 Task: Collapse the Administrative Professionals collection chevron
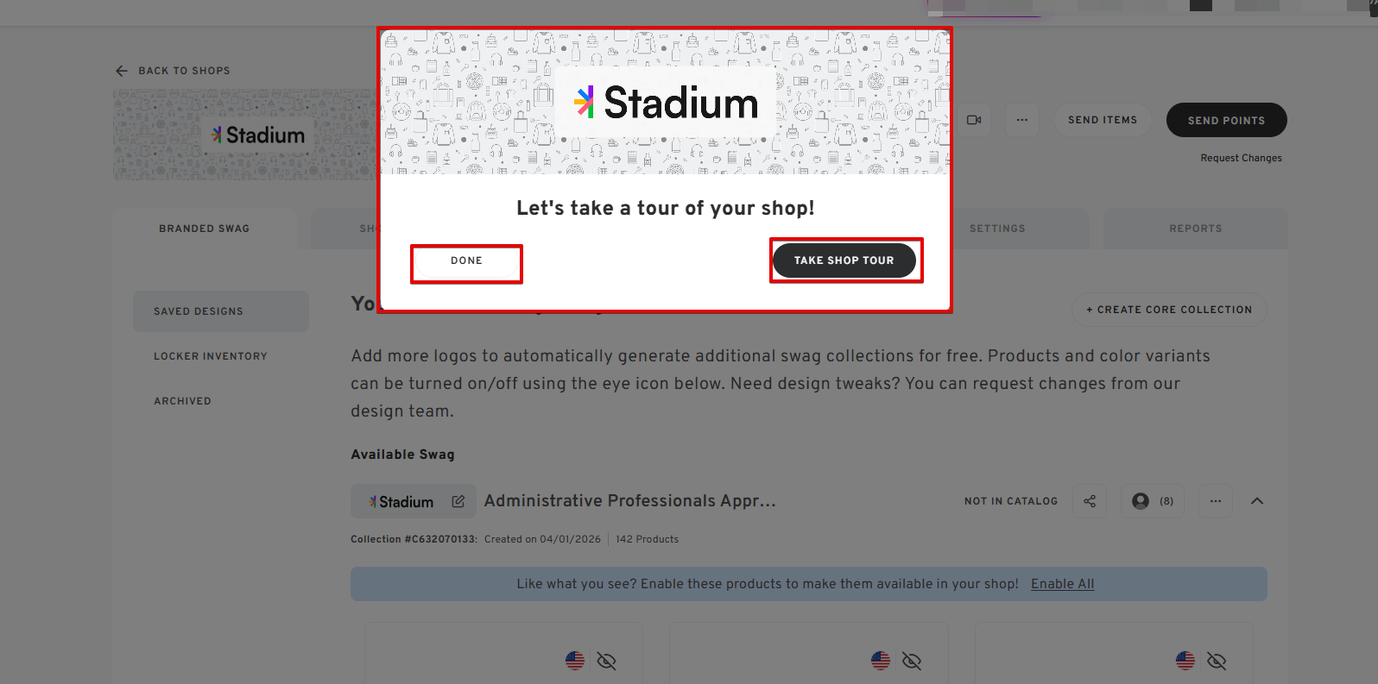(1257, 501)
